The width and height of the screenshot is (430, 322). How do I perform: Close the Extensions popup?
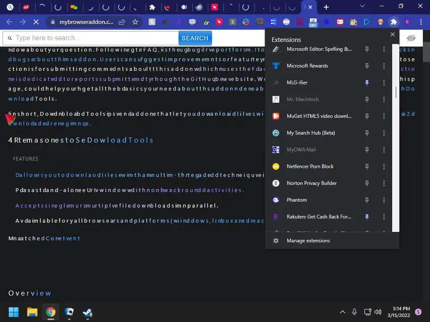pyautogui.click(x=393, y=34)
